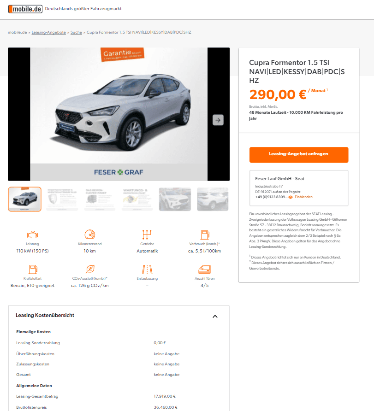Click the Kilometerstand odometer icon
374x411 pixels.
tap(90, 235)
